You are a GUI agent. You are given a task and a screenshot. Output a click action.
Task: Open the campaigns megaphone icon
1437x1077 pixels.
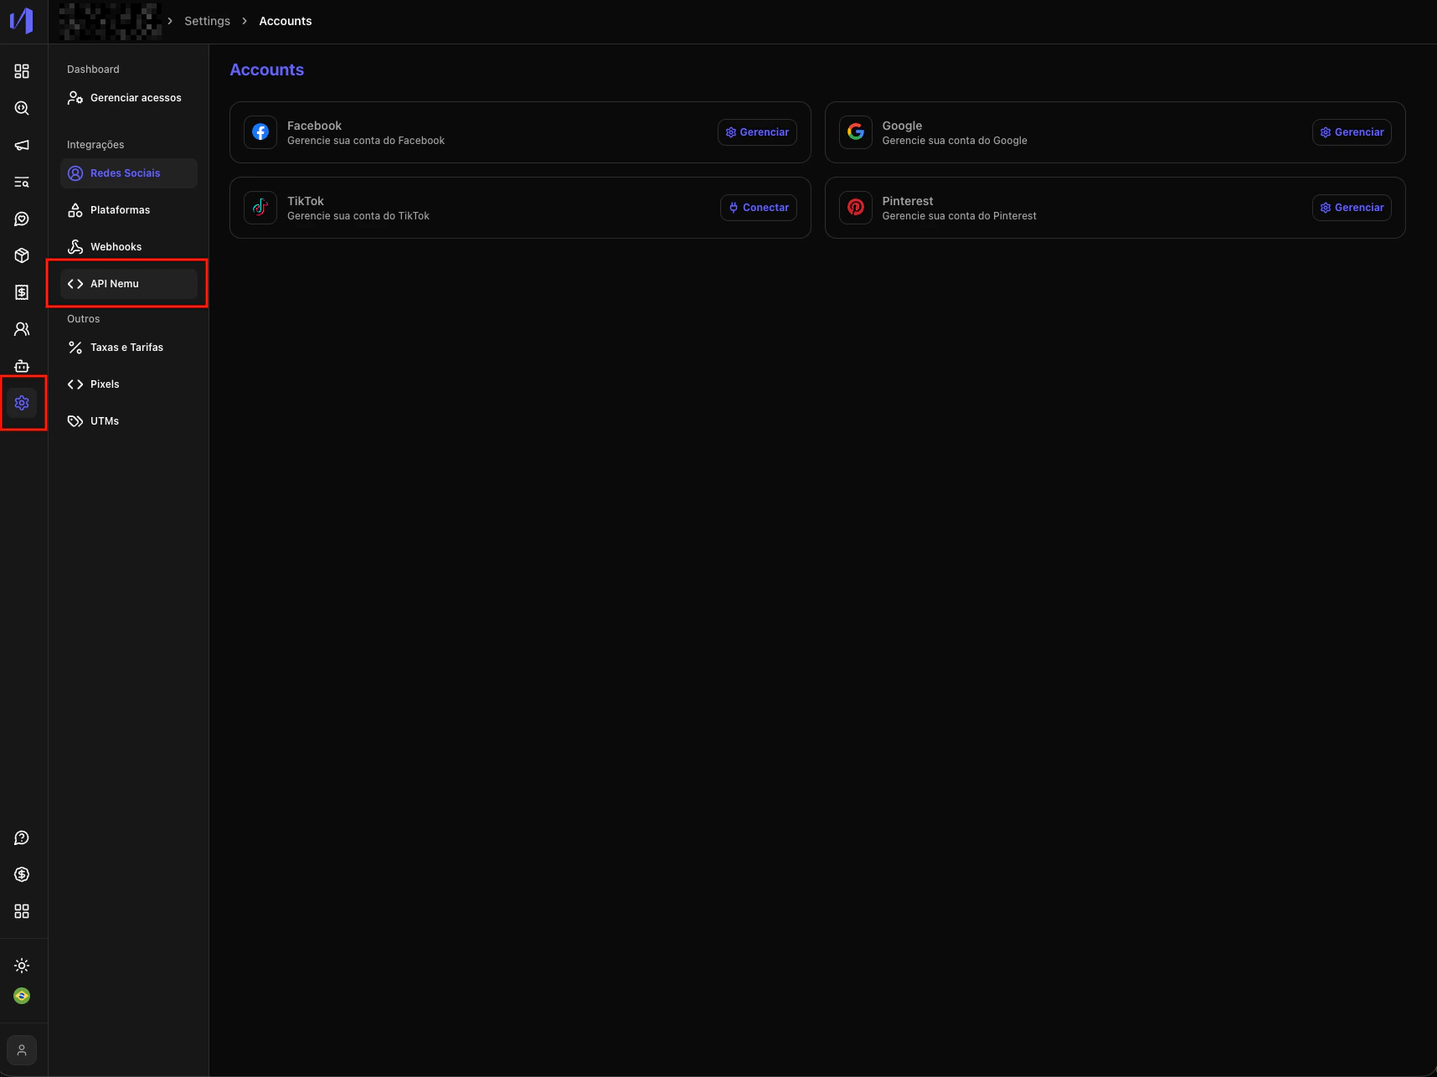point(22,145)
